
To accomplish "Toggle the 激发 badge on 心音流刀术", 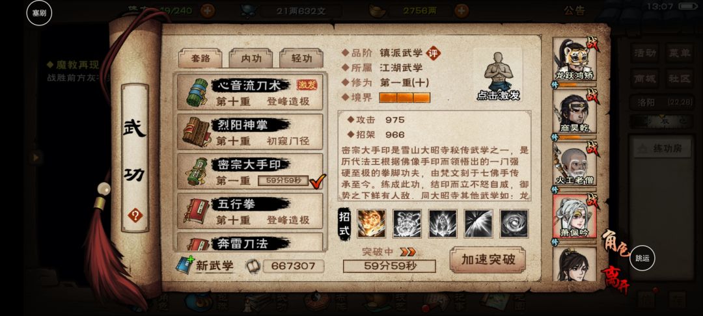I will click(x=307, y=85).
